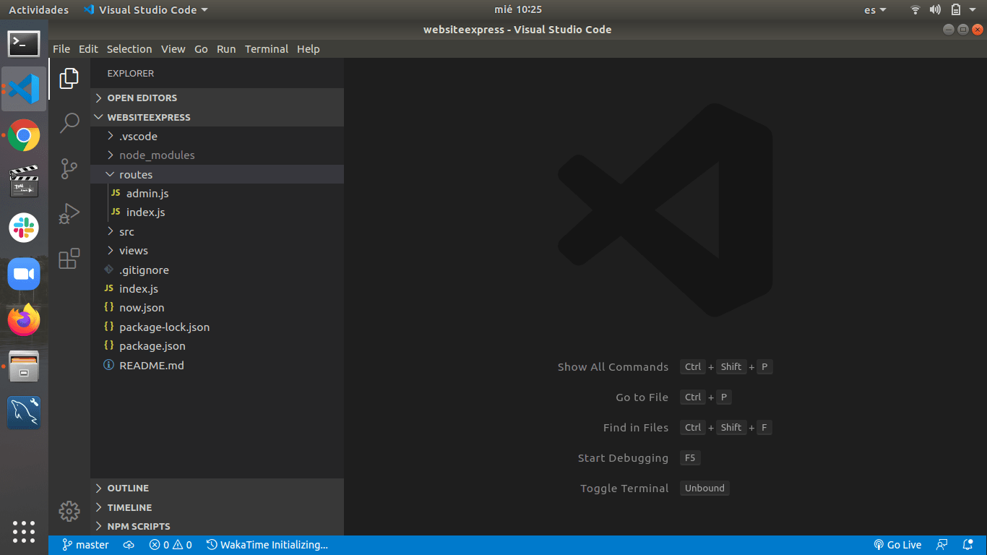Image resolution: width=987 pixels, height=555 pixels.
Task: Launch Slack from the Ubuntu dock
Action: pyautogui.click(x=24, y=228)
